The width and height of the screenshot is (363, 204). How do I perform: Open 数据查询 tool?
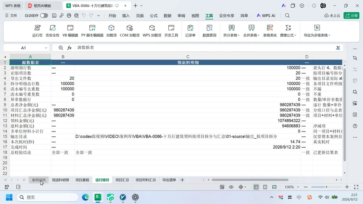(209, 31)
